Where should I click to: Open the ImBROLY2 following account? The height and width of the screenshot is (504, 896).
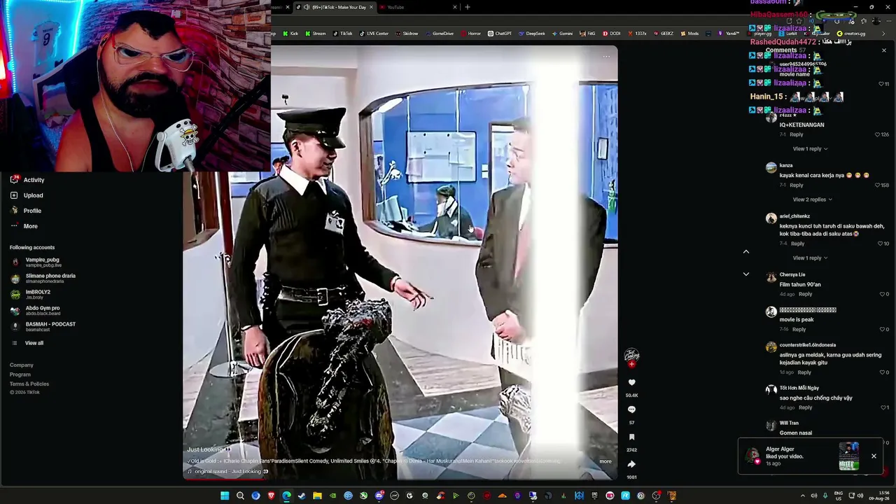[x=30, y=294]
